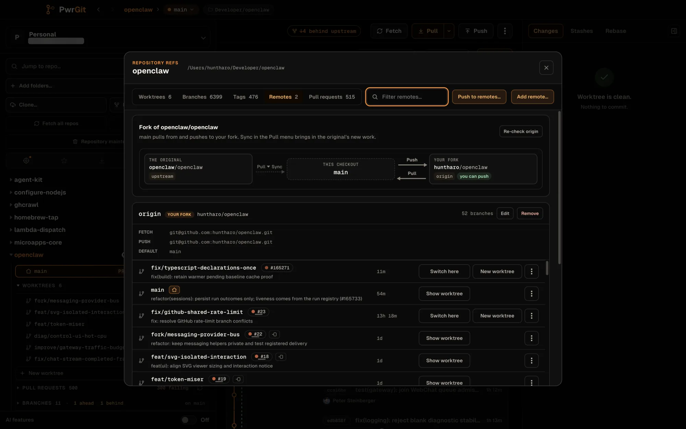Click the home badge next to main branch
This screenshot has height=429, width=686.
point(174,290)
